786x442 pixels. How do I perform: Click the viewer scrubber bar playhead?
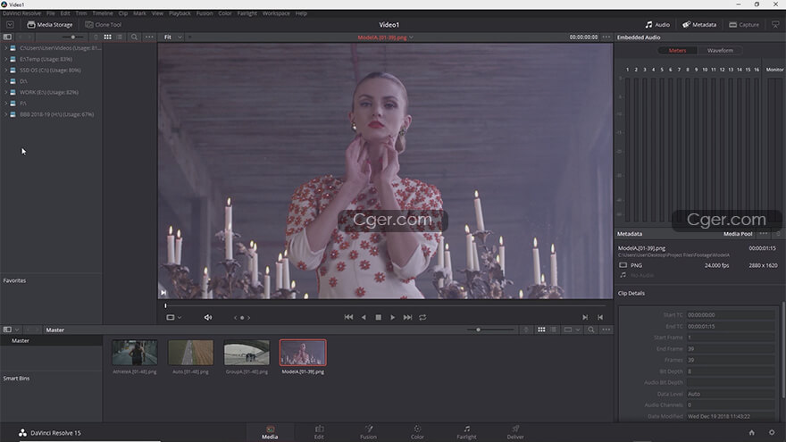pyautogui.click(x=165, y=305)
